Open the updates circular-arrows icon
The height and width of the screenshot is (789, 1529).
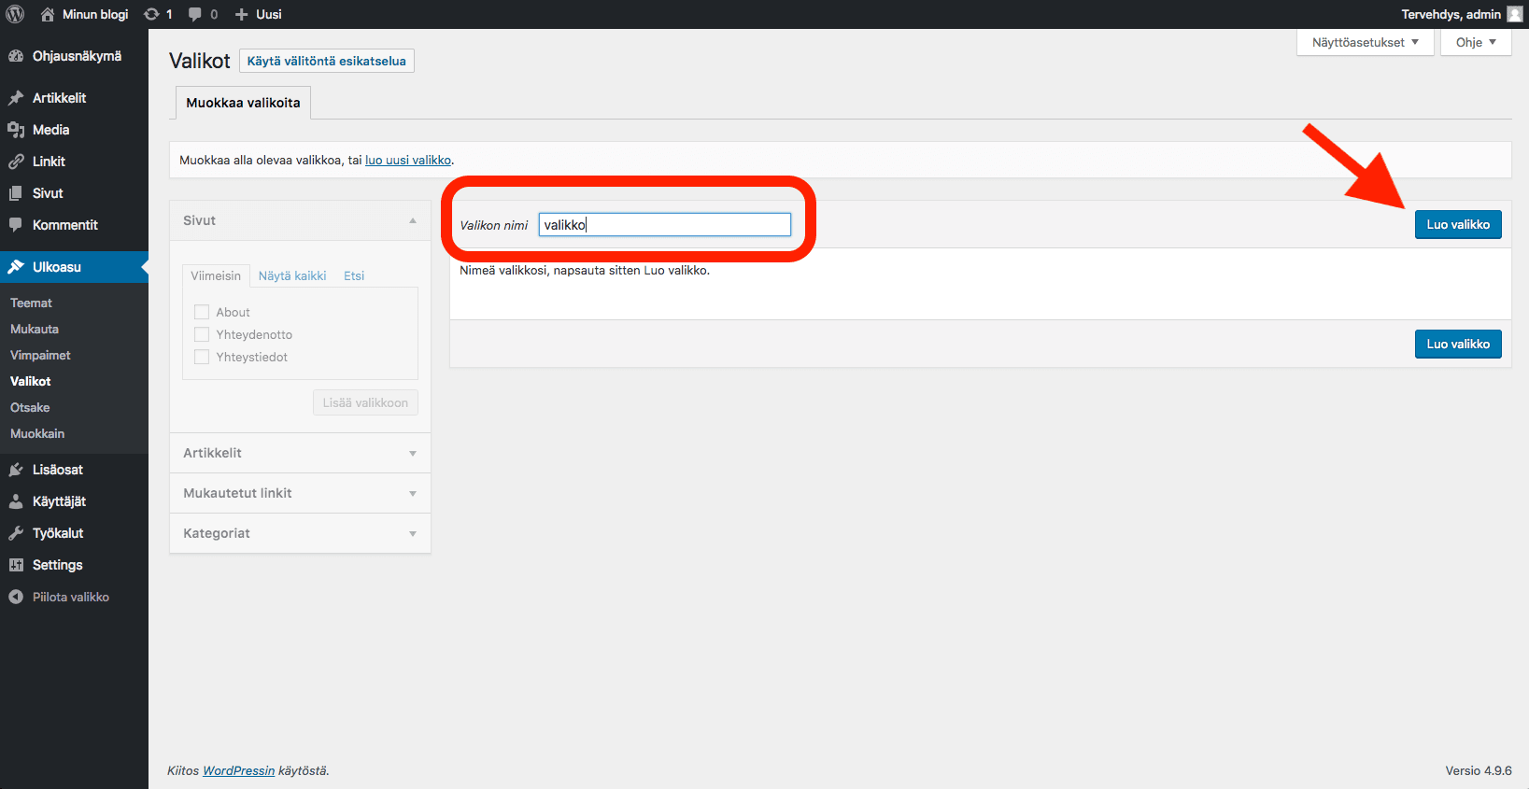(151, 14)
